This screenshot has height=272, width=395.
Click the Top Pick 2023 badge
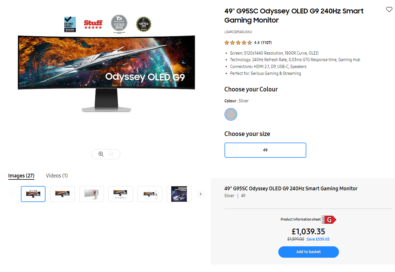(x=144, y=24)
